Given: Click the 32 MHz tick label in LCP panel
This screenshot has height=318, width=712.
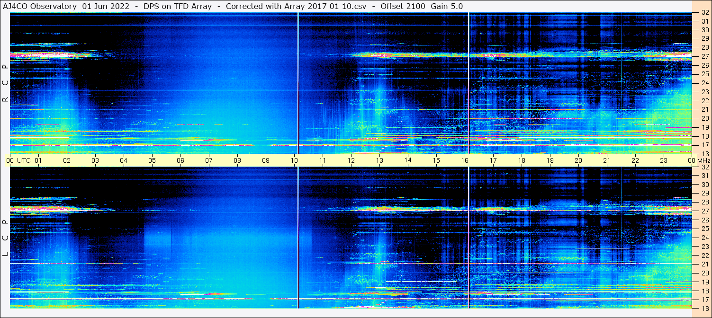Looking at the screenshot, I should 705,167.
